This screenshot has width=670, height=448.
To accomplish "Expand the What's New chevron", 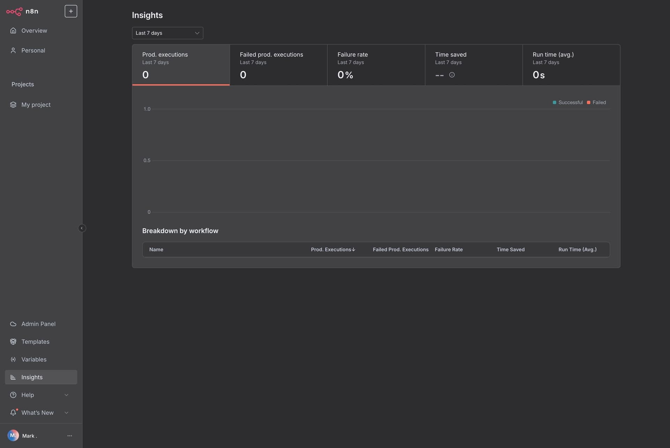I will [x=66, y=413].
